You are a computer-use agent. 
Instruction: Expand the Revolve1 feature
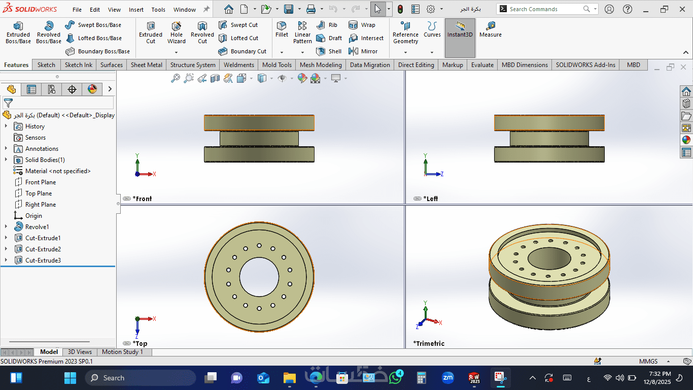[x=6, y=227]
